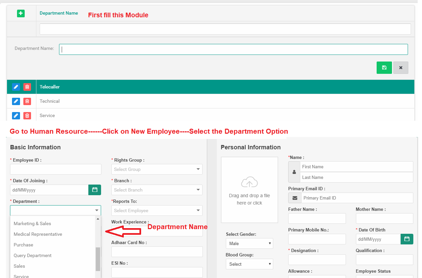Open the Reports To employee dropdown
422x278 pixels.
pos(157,210)
